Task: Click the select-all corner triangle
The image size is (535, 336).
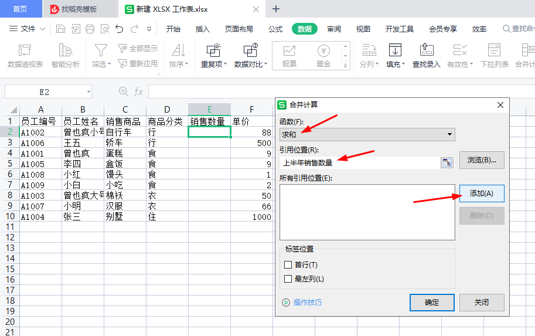Action: [13, 110]
